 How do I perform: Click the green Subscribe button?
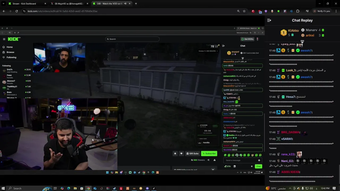209,153
